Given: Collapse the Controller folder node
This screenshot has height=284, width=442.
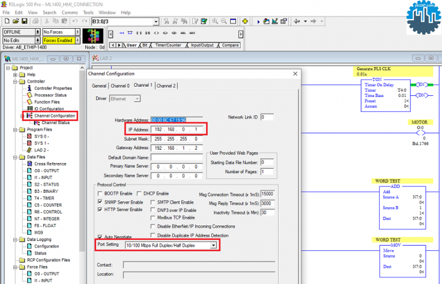Looking at the screenshot, I should tap(15, 81).
